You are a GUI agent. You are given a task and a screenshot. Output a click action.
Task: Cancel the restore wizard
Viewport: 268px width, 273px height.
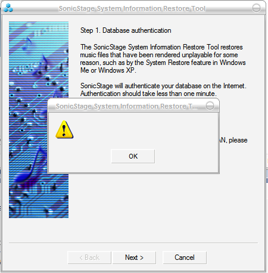[x=185, y=258]
